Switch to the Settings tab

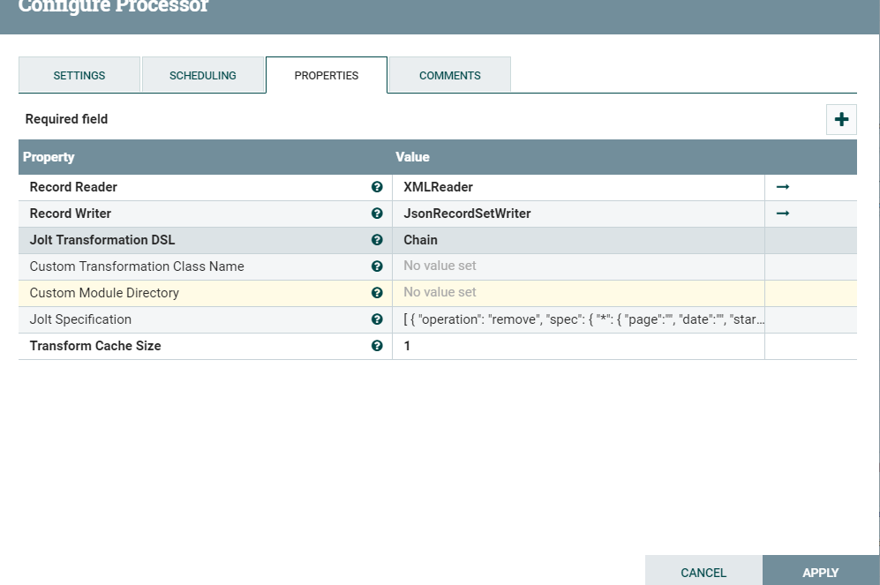(x=79, y=75)
